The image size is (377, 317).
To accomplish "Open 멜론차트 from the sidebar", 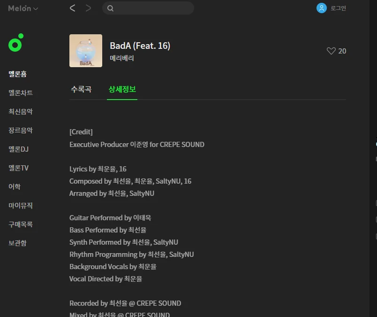I will click(x=21, y=93).
